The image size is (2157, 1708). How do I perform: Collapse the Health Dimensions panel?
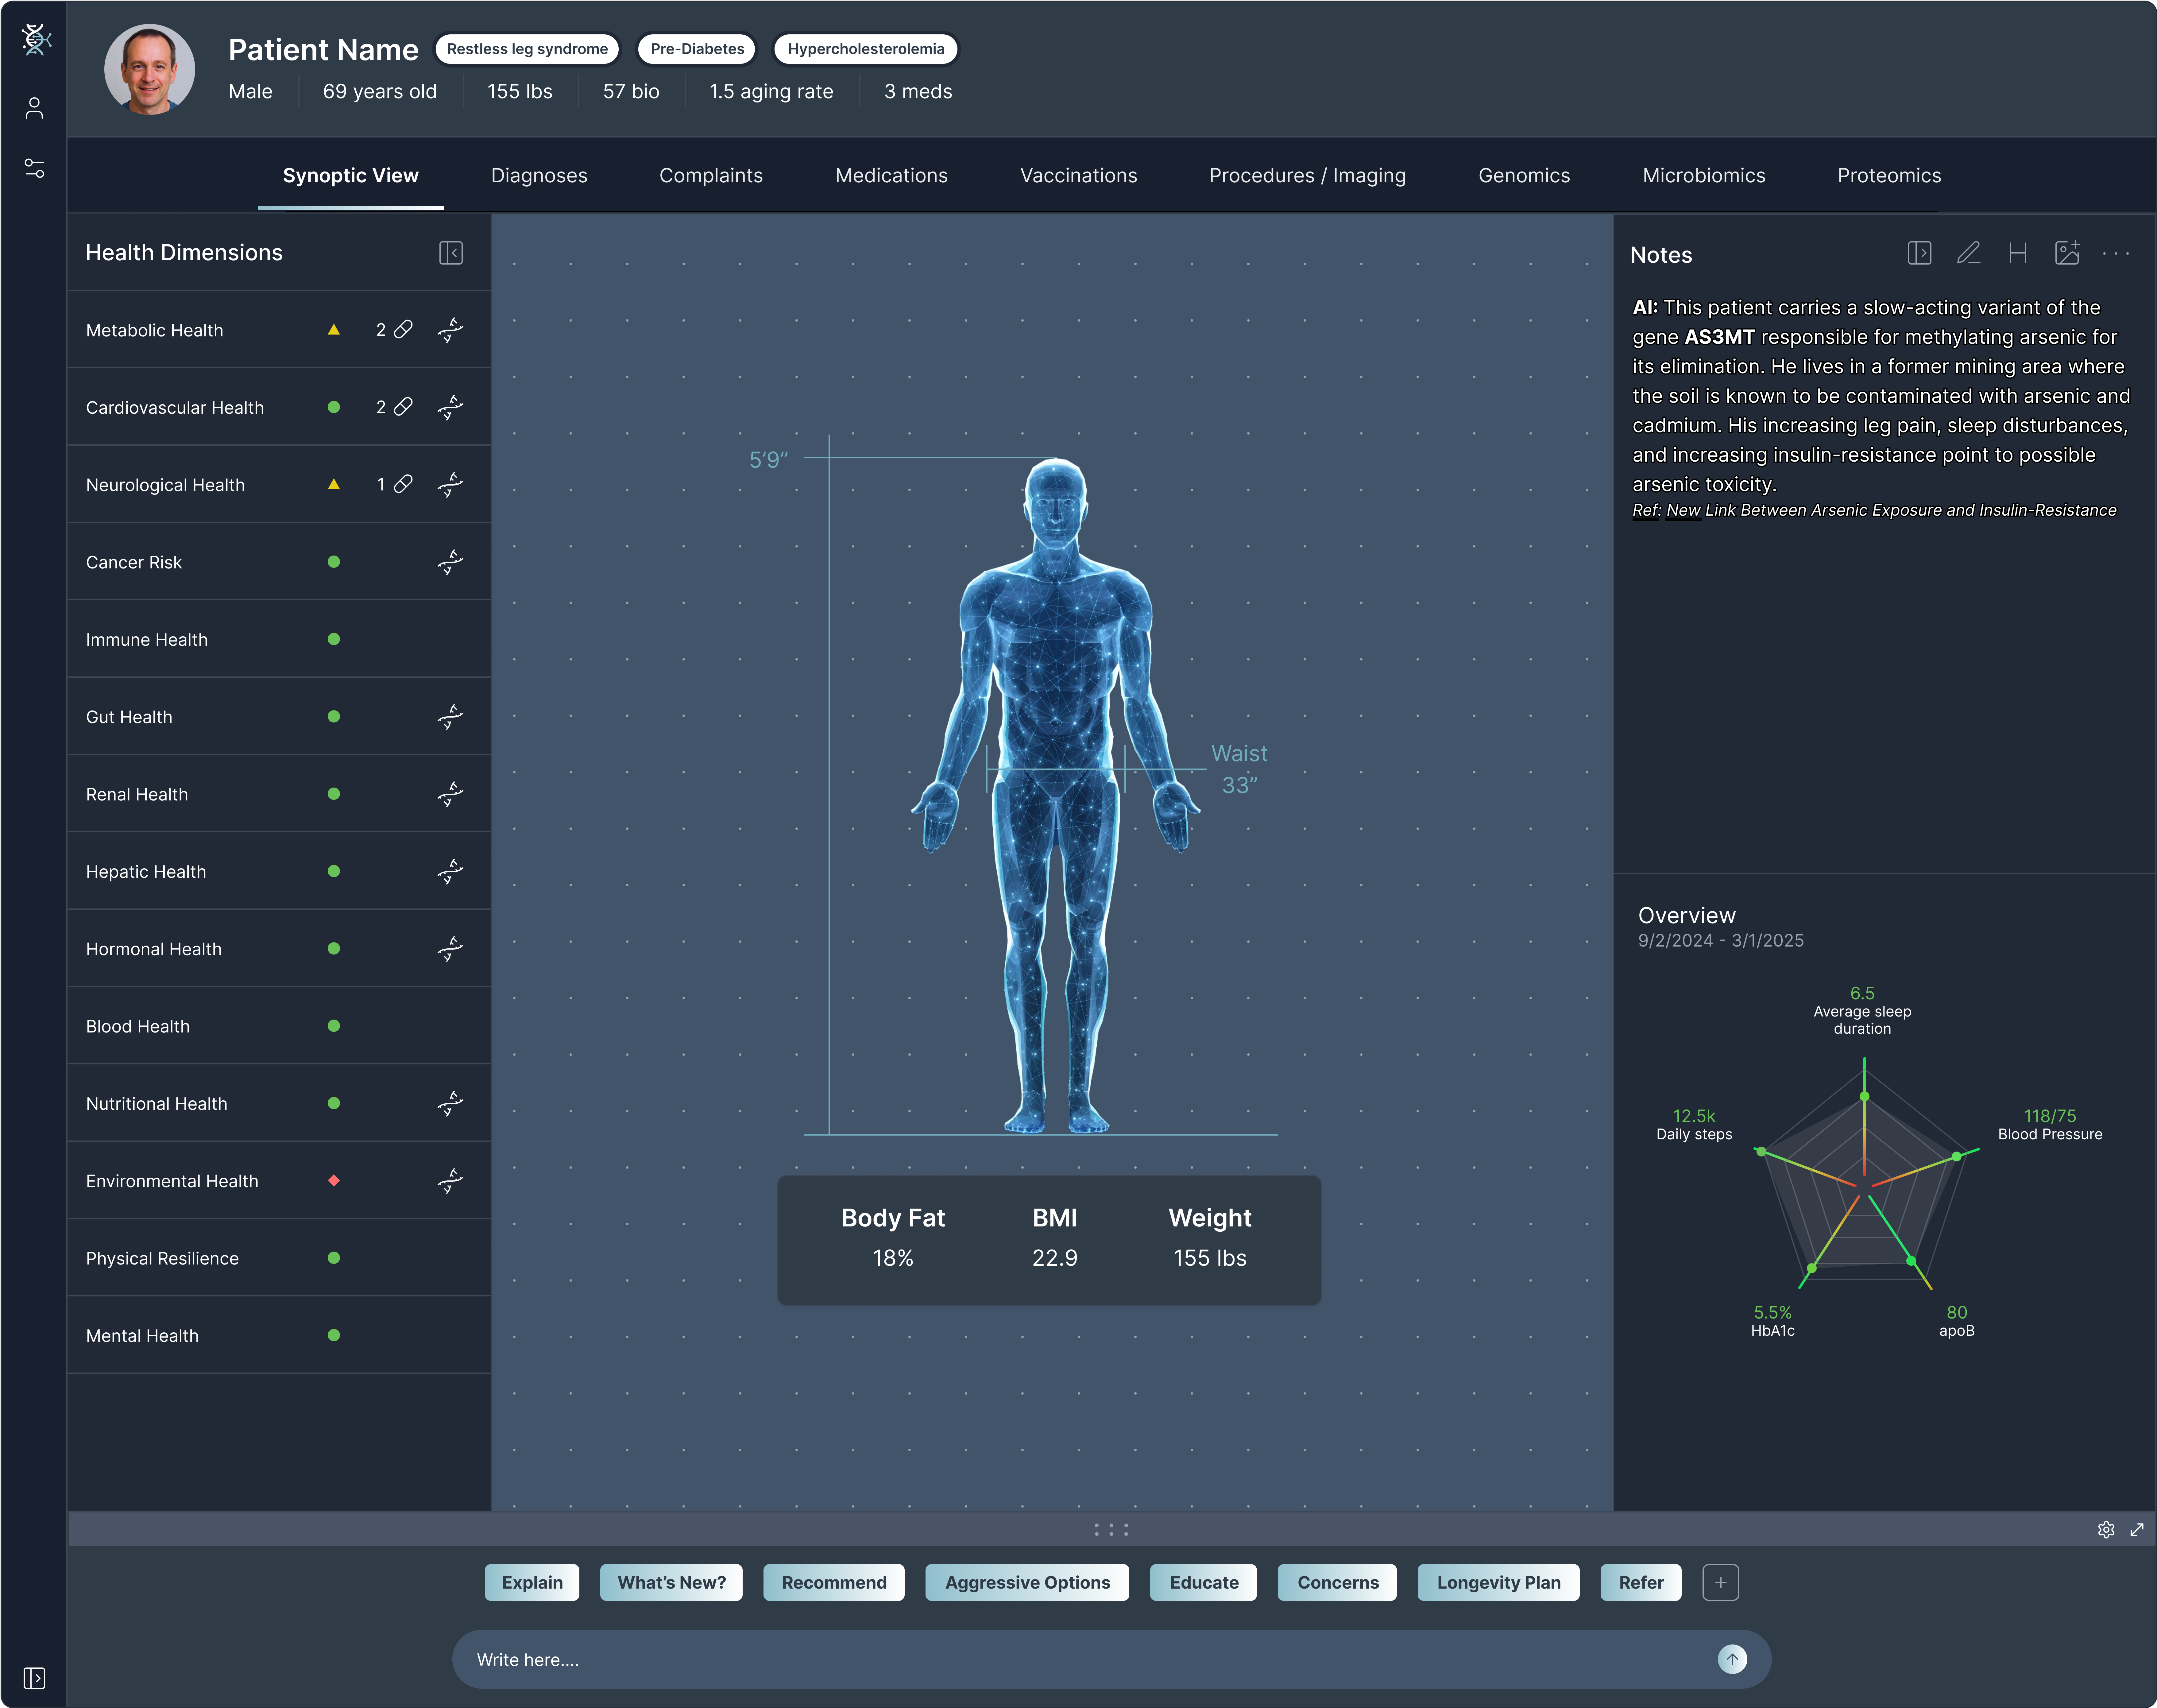point(451,253)
